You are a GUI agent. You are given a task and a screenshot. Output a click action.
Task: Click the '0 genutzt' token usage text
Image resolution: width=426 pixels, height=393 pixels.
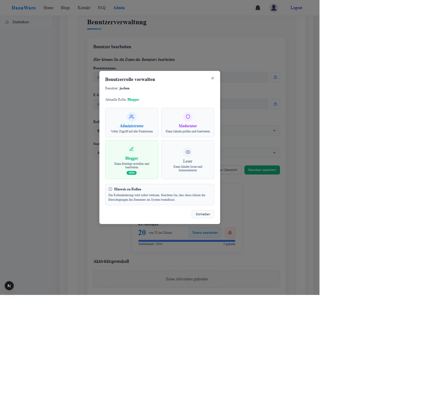point(229,244)
